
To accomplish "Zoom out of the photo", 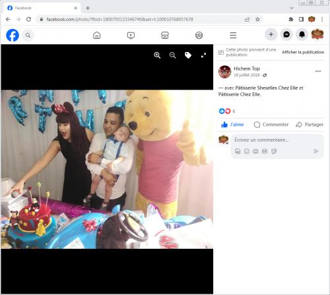I will (173, 55).
